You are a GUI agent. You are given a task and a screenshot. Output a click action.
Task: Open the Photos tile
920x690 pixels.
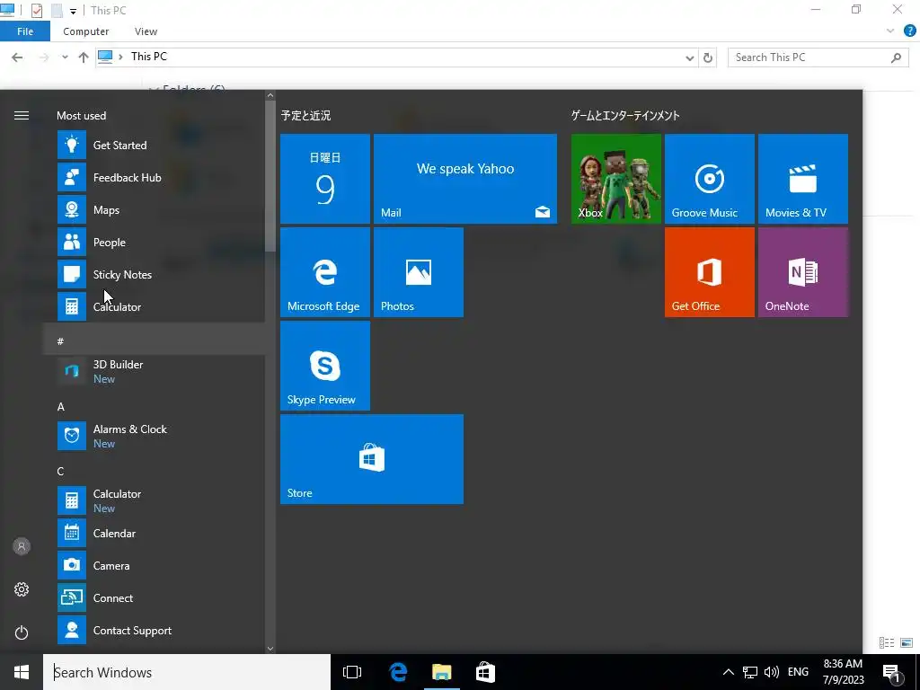(x=419, y=272)
